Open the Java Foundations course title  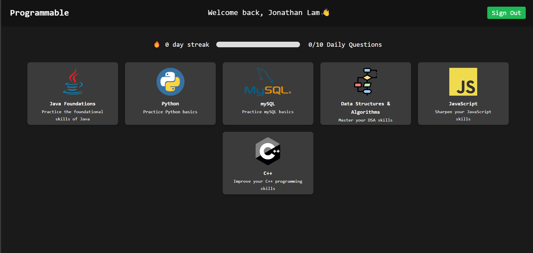(x=73, y=104)
